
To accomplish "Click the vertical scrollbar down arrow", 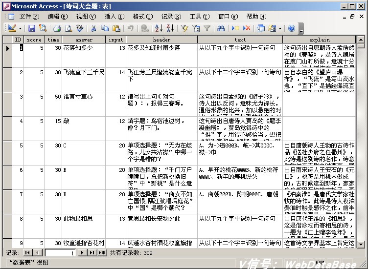I will [361, 245].
